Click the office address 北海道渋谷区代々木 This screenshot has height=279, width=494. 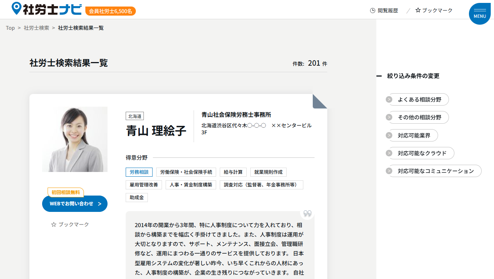pos(256,129)
